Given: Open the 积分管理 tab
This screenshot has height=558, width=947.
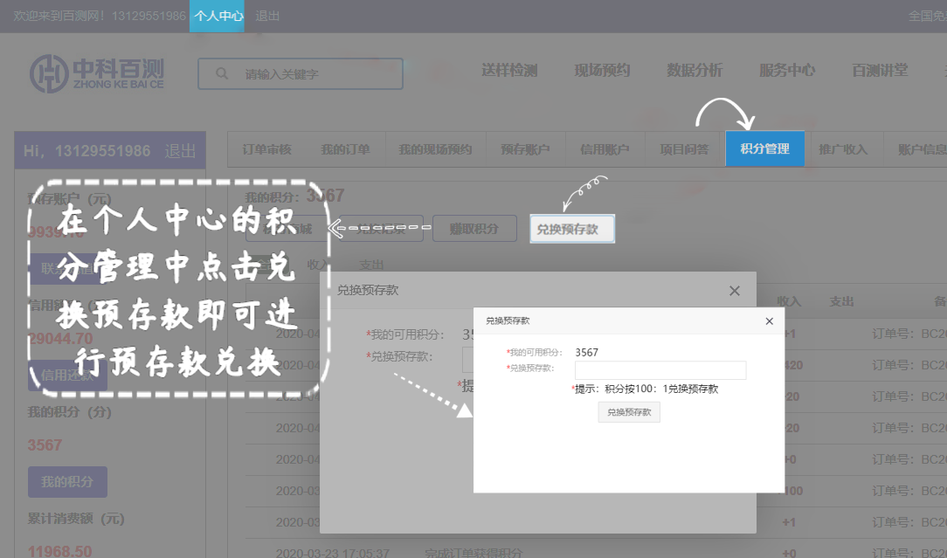Looking at the screenshot, I should (764, 149).
